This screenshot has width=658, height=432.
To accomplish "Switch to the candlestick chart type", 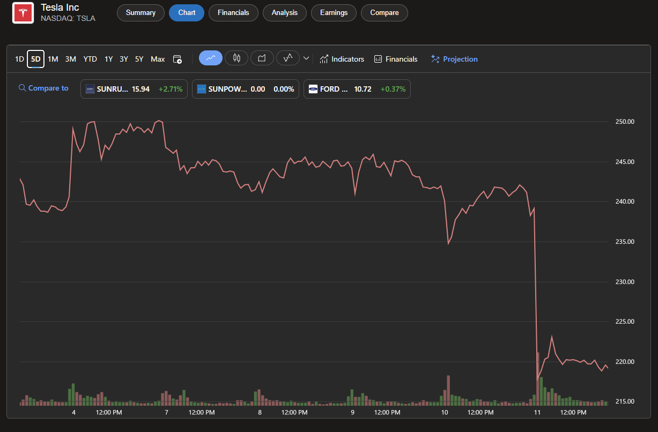I will point(236,58).
